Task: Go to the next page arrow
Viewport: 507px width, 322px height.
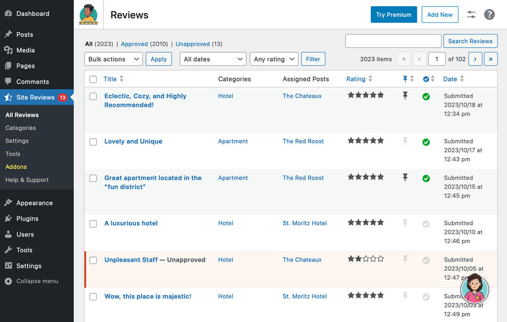Action: (475, 59)
